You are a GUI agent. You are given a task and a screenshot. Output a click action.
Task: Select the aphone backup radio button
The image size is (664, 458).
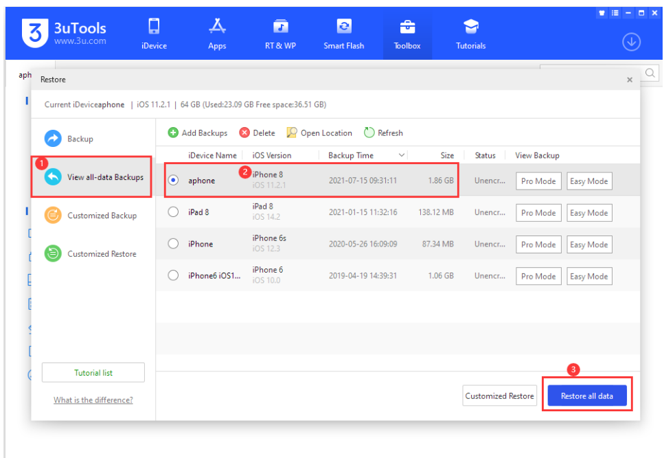coord(173,181)
